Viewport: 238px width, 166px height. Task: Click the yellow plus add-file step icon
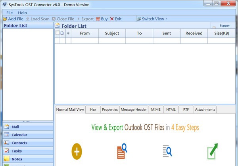(x=77, y=151)
